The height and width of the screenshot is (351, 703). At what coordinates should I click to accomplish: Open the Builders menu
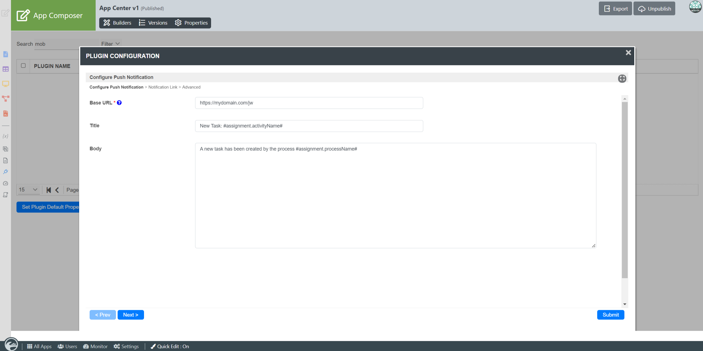[x=117, y=23]
